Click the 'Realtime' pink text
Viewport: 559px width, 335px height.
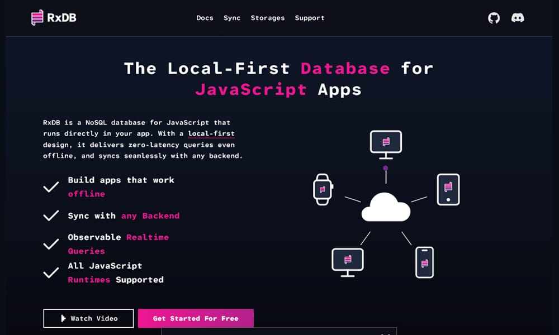click(x=148, y=237)
